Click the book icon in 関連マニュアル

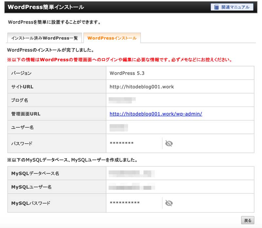(216, 7)
